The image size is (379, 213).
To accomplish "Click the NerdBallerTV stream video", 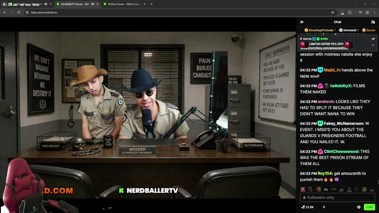I will point(148,115).
